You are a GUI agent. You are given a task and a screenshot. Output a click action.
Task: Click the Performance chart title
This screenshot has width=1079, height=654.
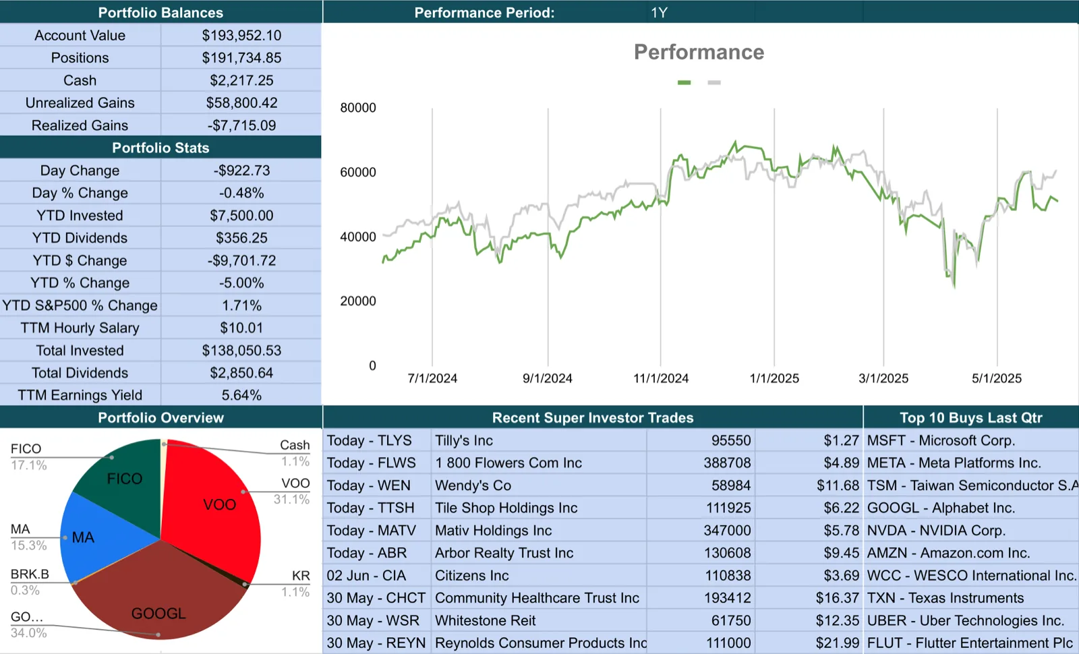click(x=699, y=52)
